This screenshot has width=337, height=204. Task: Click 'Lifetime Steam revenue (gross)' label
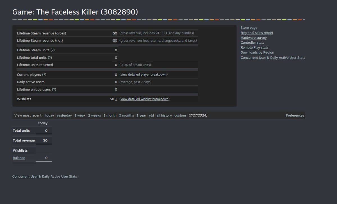pyautogui.click(x=42, y=33)
